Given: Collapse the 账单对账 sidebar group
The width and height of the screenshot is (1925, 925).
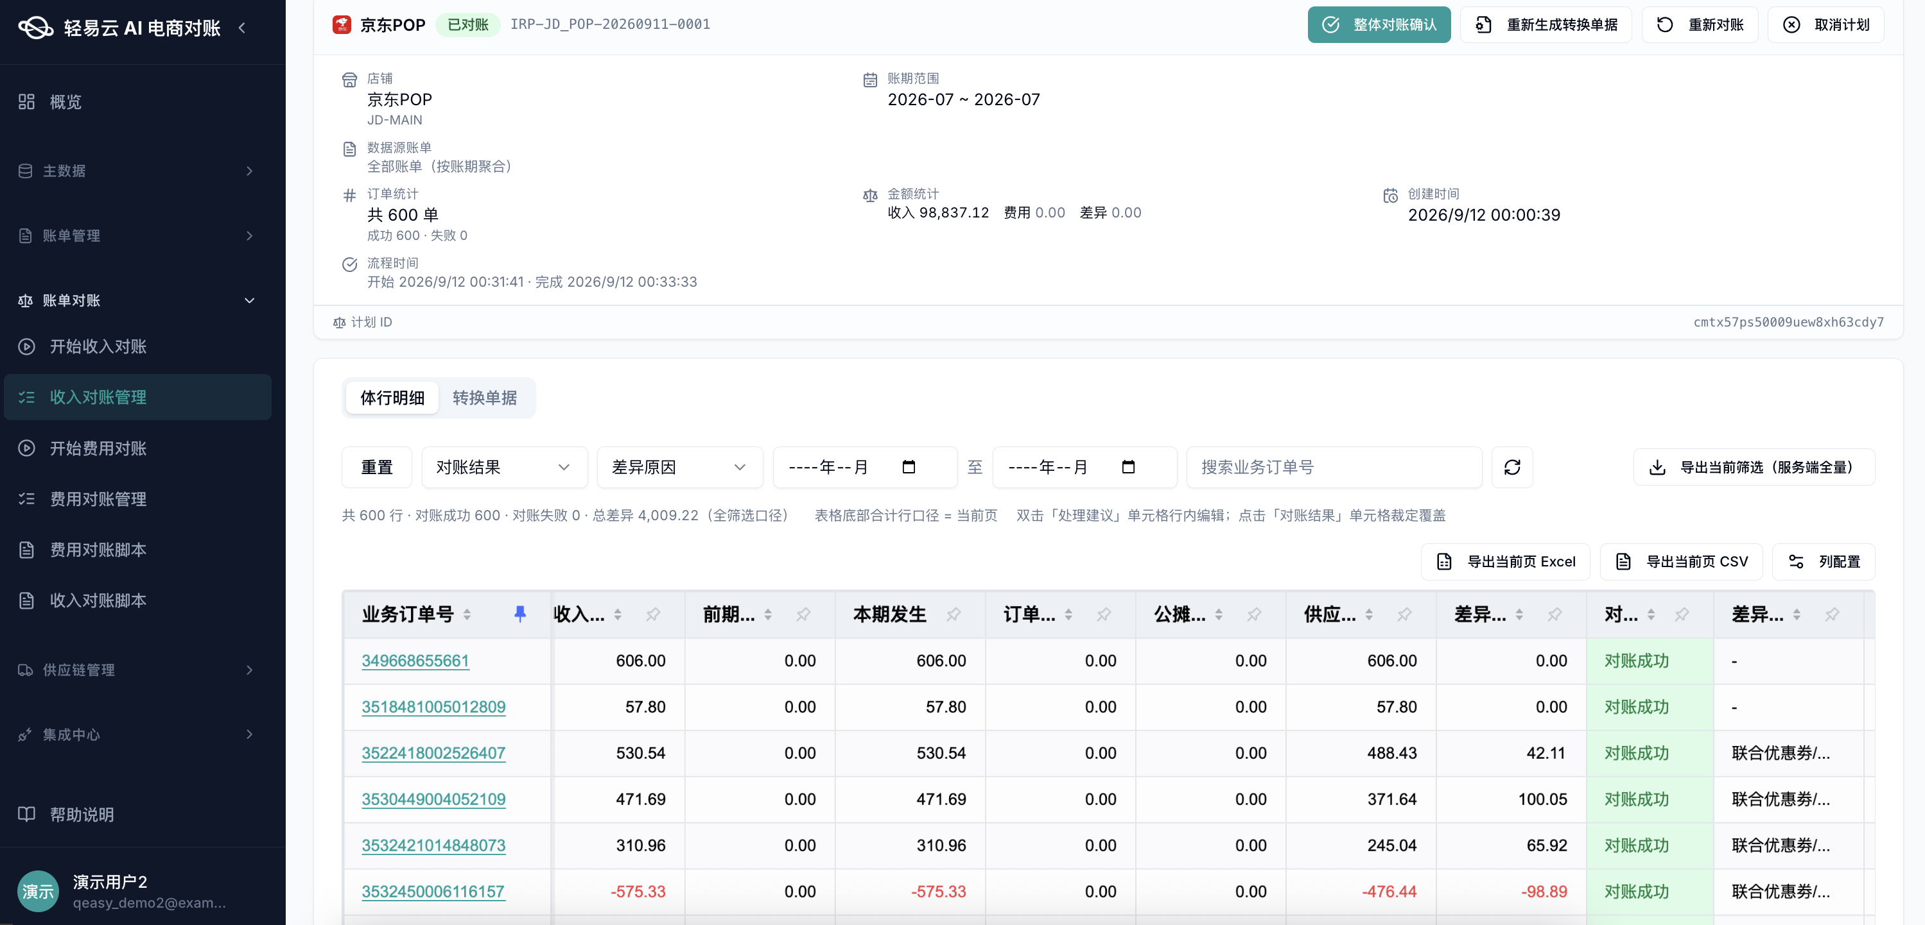Looking at the screenshot, I should [x=137, y=300].
